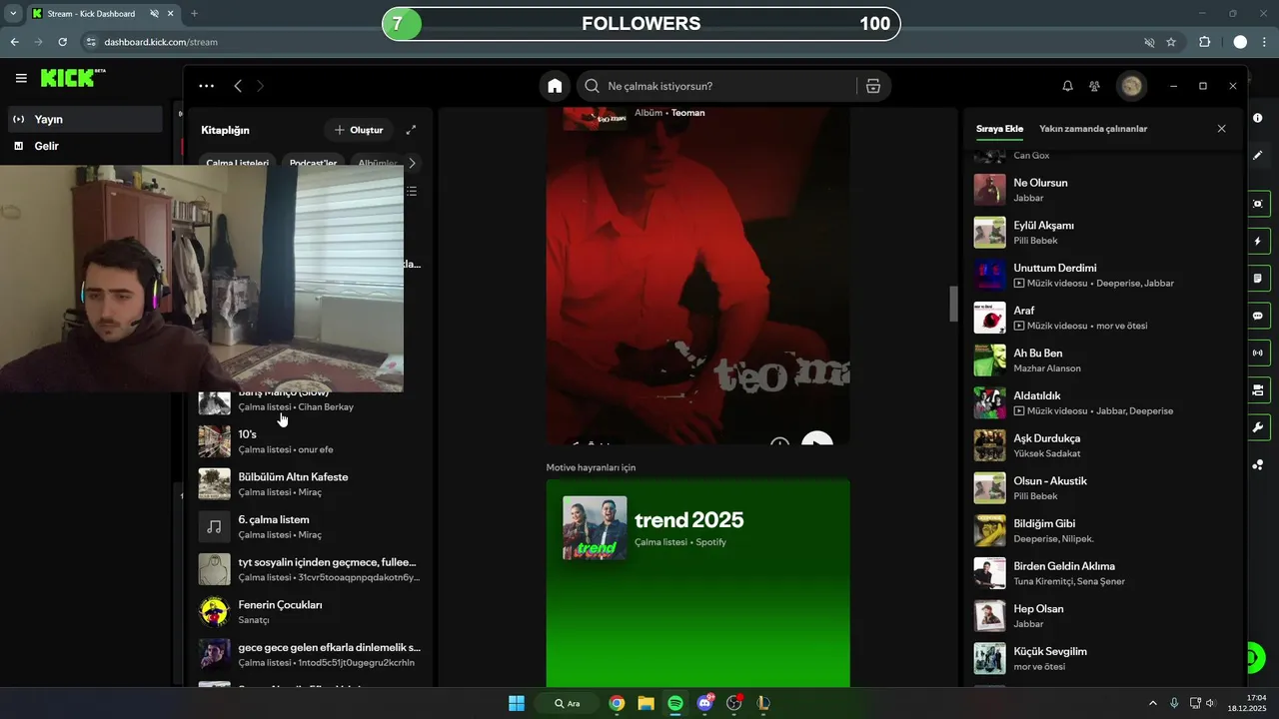This screenshot has width=1279, height=719.
Task: Open trend 2025 playlist card
Action: pyautogui.click(x=697, y=583)
